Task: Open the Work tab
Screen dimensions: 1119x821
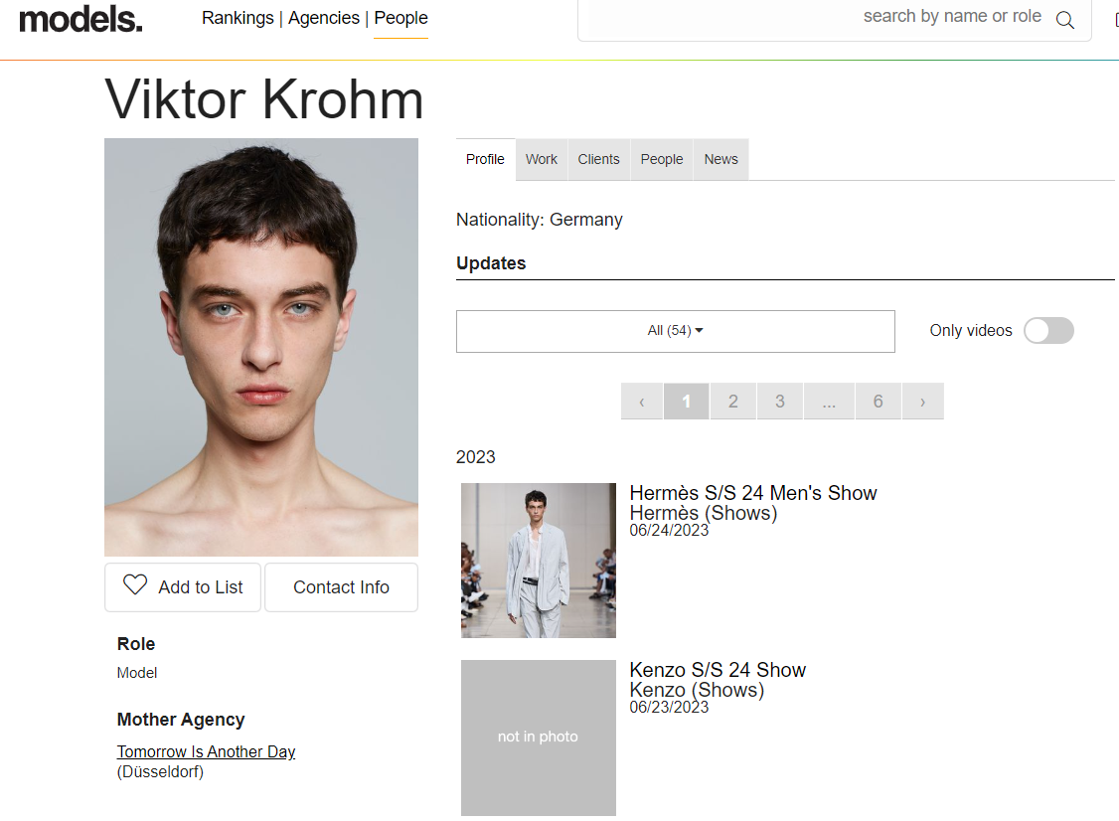Action: 541,159
